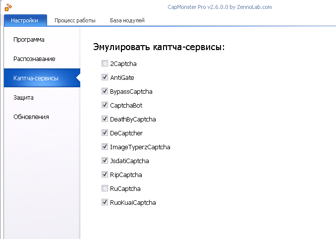Screen dimensions: 336x239
Task: Uncheck the AntiGate checkbox
Action: tap(105, 77)
